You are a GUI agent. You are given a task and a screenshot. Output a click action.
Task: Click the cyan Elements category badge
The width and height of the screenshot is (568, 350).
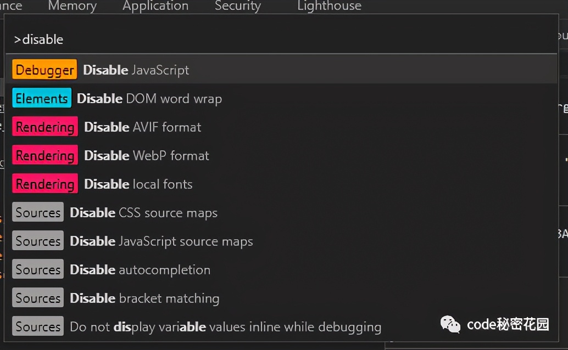point(41,98)
